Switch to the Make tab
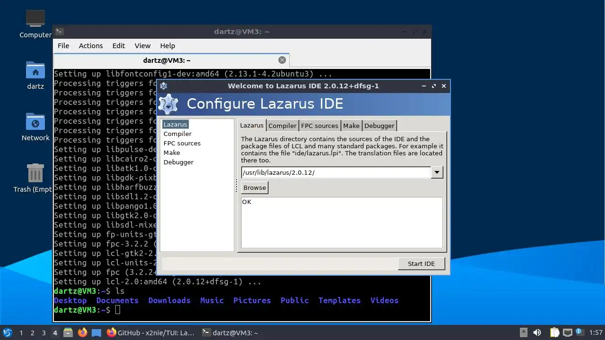The image size is (605, 340). pyautogui.click(x=351, y=126)
